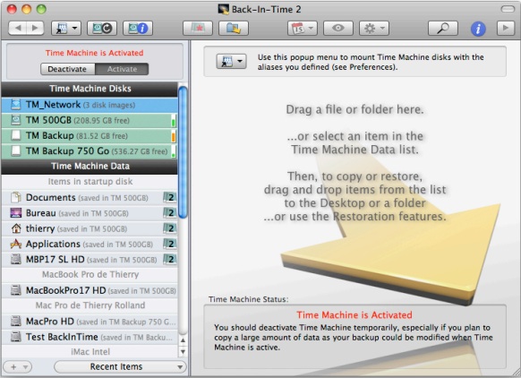The image size is (521, 378).
Task: Click the MacBookPro17 HD drive icon
Action: [x=15, y=290]
